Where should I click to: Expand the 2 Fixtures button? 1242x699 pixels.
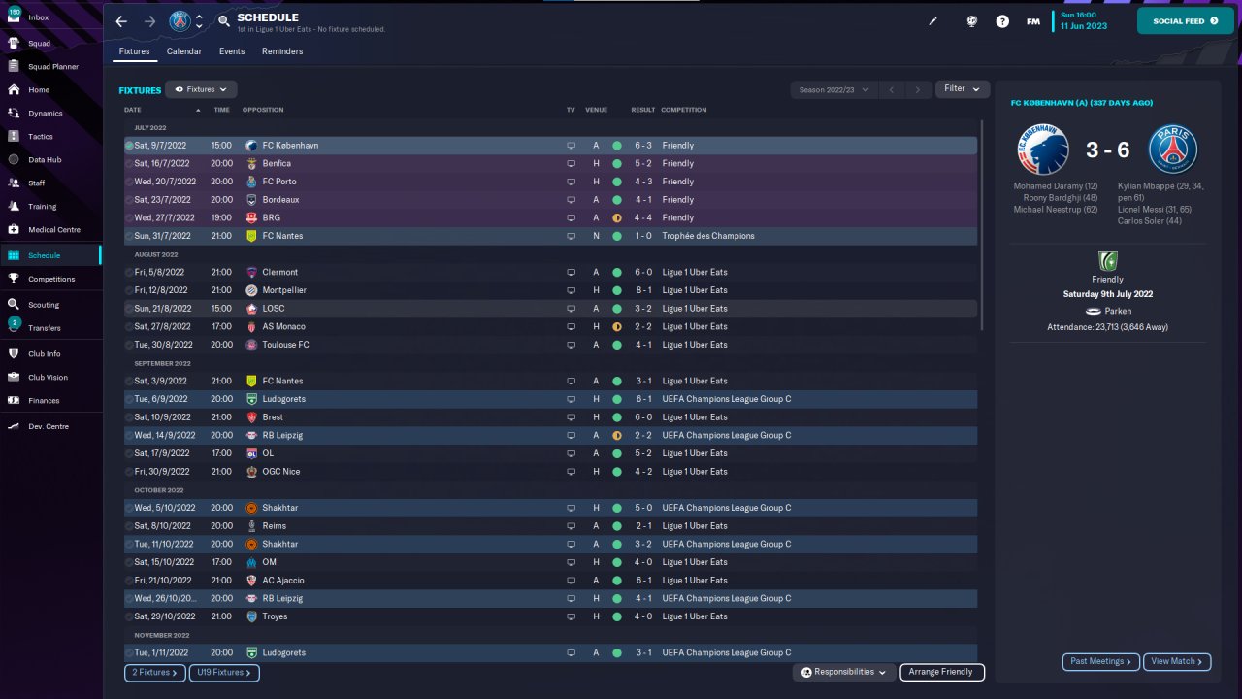point(154,672)
